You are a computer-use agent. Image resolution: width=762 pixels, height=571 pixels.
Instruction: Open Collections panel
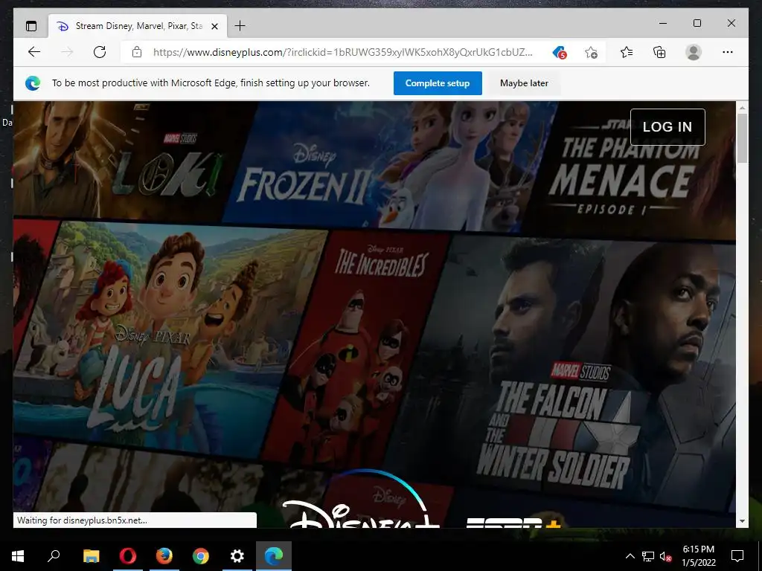[659, 52]
